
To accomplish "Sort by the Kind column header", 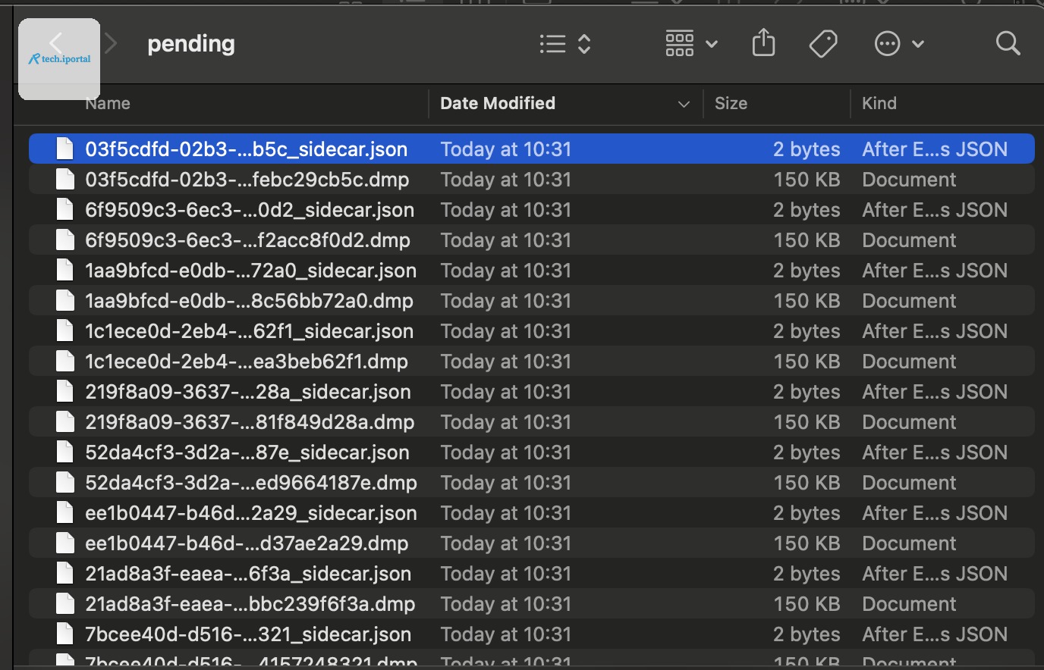I will coord(879,103).
